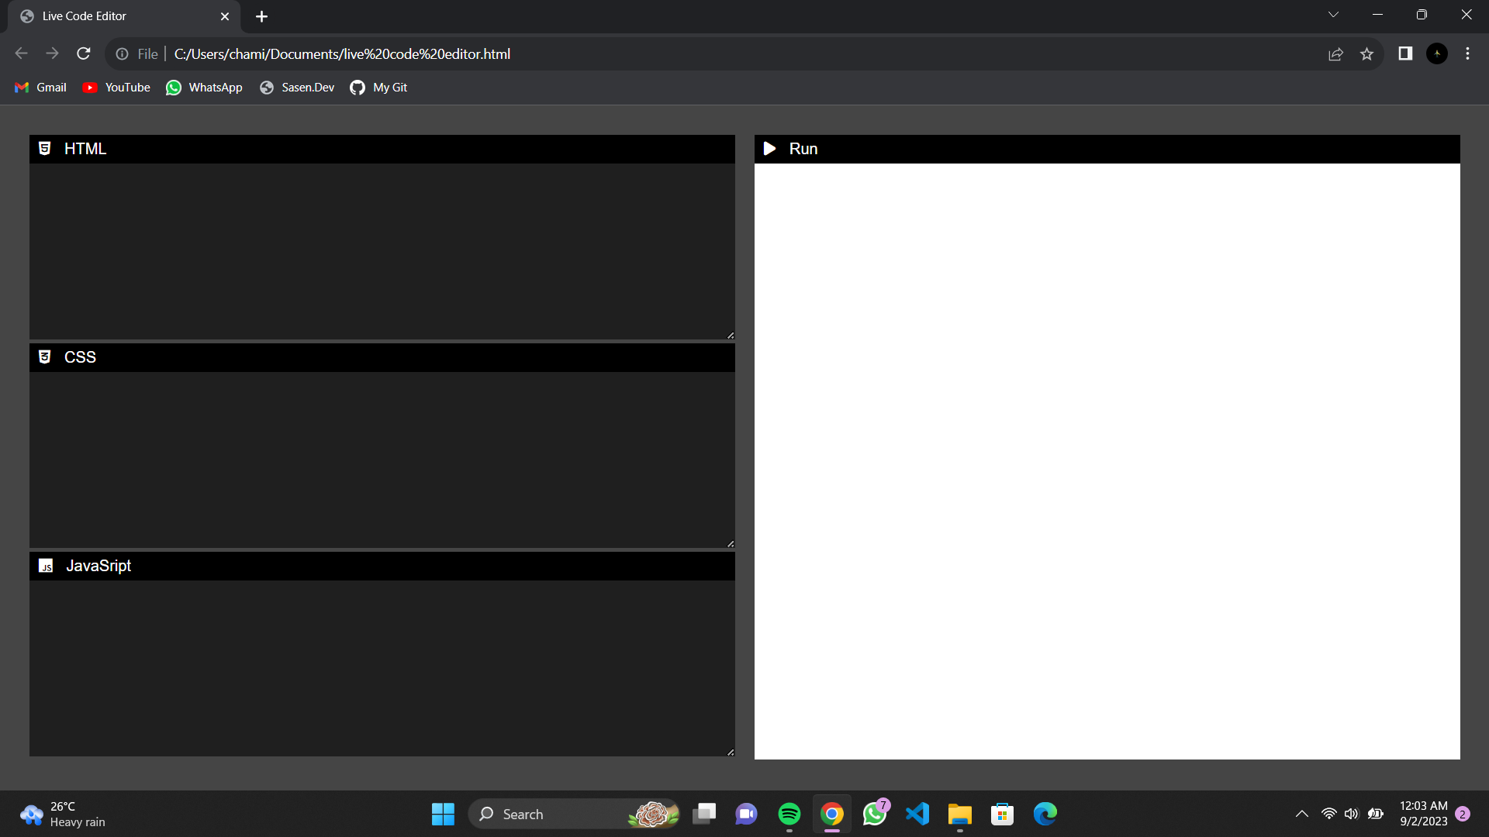The image size is (1489, 837).
Task: Click inside the JavaSript code textarea
Action: click(x=382, y=668)
